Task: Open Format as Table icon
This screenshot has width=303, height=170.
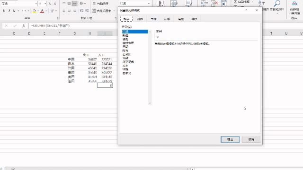Action: pyautogui.click(x=174, y=3)
